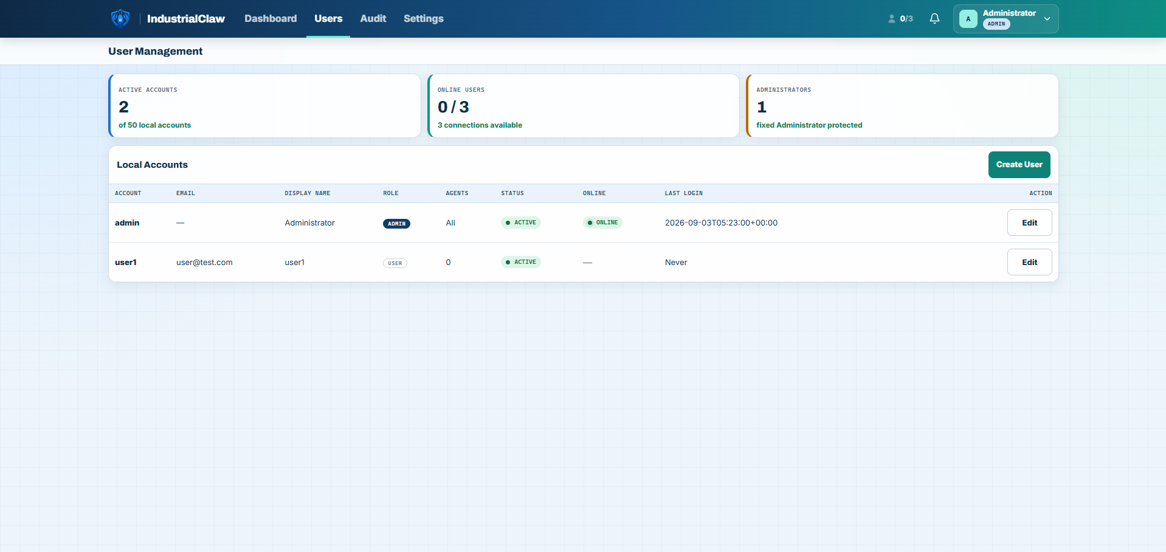Viewport: 1166px width, 552px height.
Task: Click the Online Users summary card
Action: coord(584,106)
